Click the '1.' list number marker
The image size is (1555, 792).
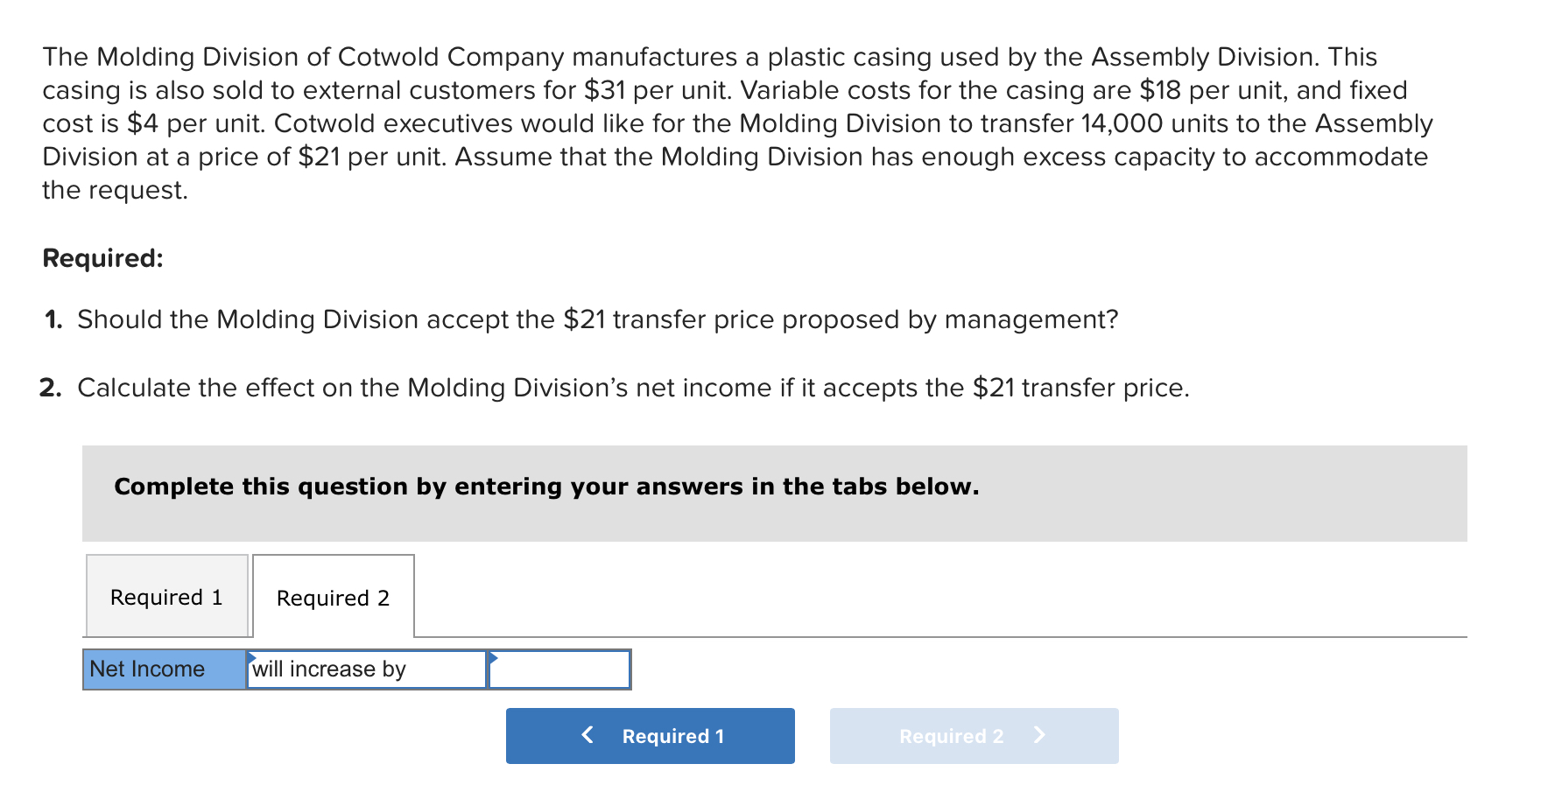tap(53, 319)
